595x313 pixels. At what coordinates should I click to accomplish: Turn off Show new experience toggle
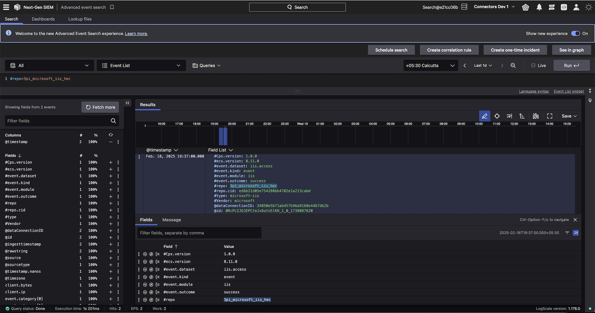(575, 34)
